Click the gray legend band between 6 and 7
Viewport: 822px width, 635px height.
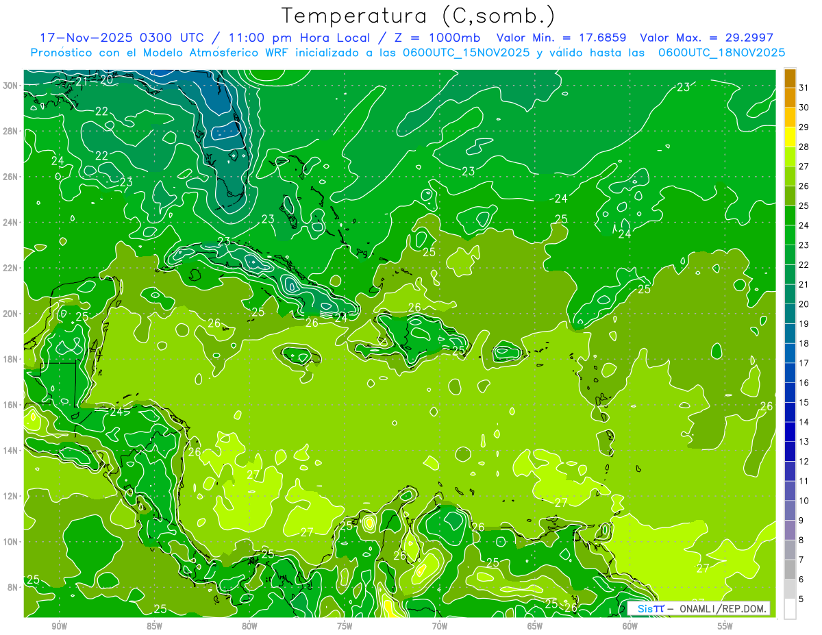pyautogui.click(x=790, y=569)
